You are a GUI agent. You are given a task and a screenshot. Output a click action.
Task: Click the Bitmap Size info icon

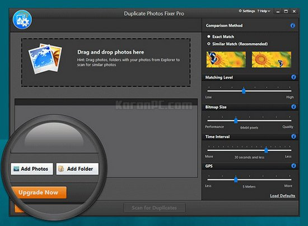coord(293,107)
